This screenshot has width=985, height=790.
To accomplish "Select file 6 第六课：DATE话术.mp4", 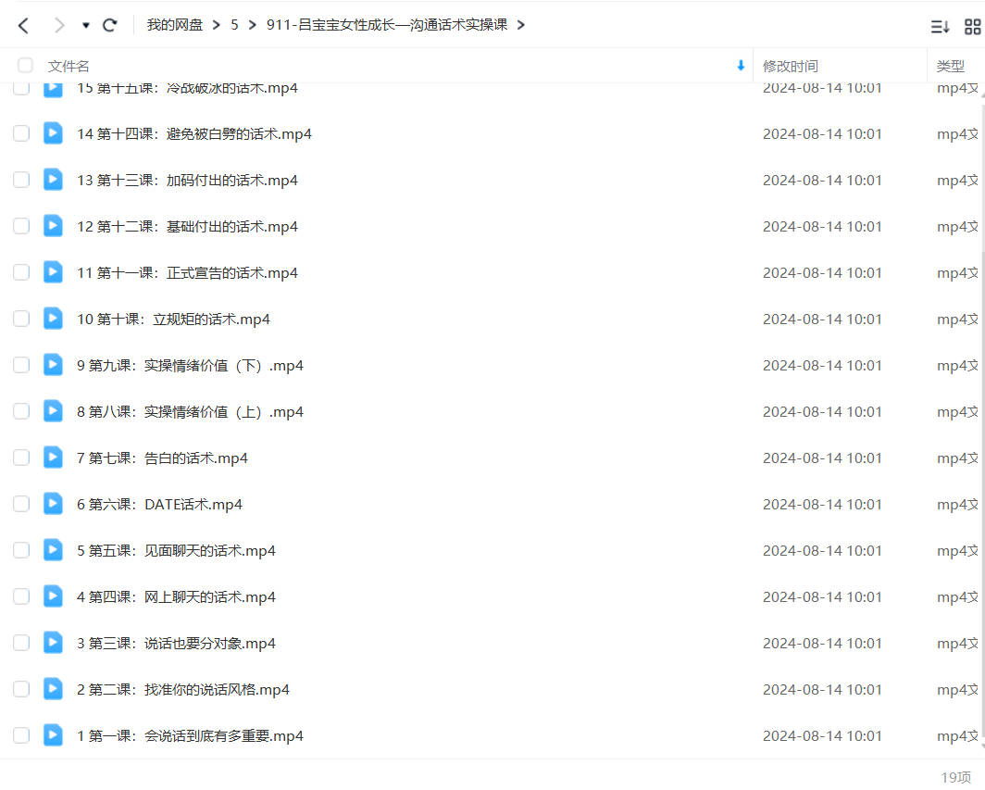I will [x=159, y=504].
